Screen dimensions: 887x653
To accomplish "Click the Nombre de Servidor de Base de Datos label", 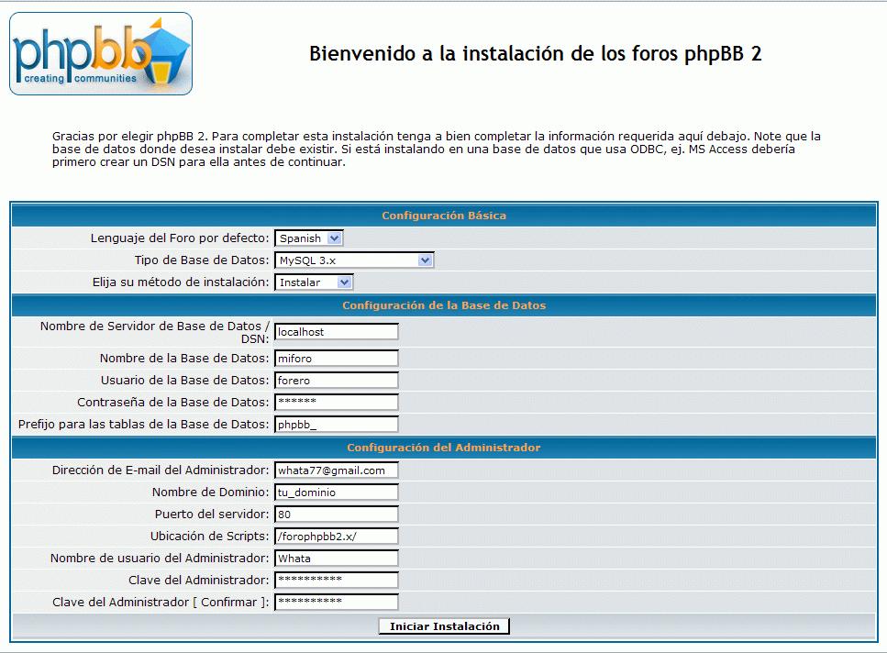I will click(x=154, y=332).
